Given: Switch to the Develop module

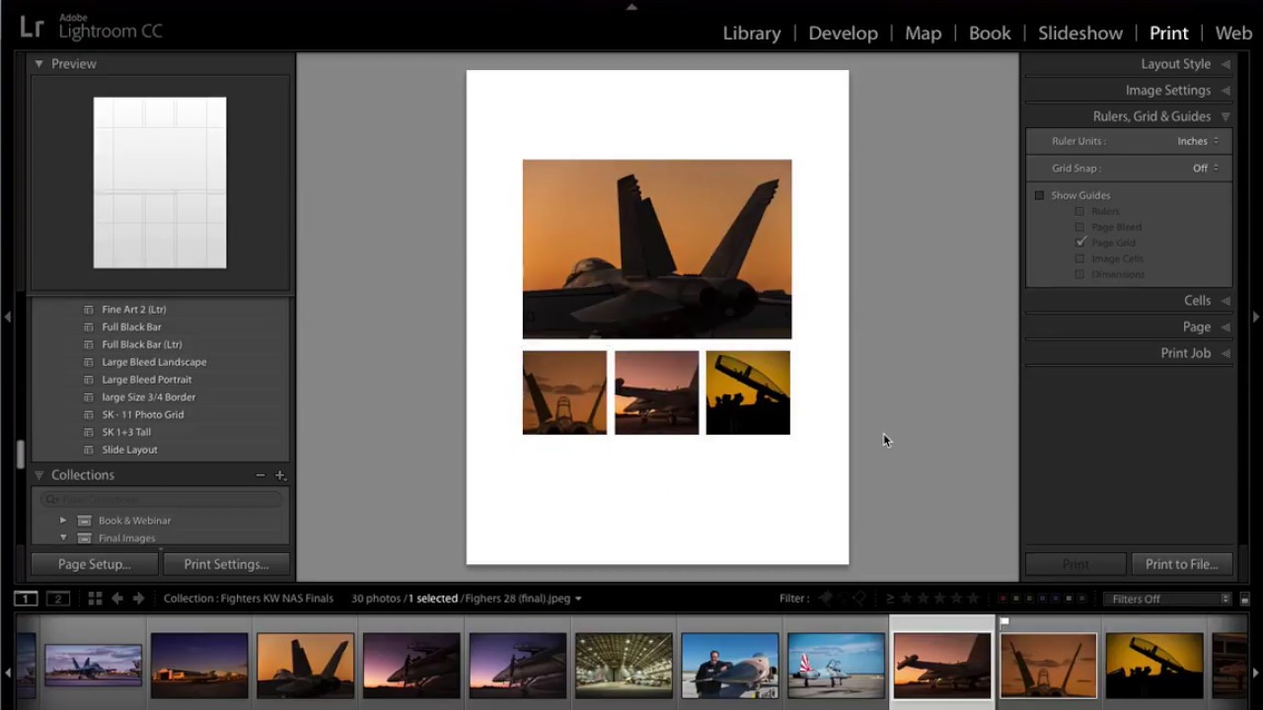Looking at the screenshot, I should pos(843,33).
